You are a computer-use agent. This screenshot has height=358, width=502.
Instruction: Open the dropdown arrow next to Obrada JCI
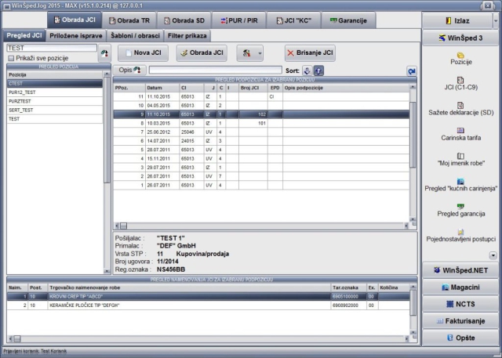pyautogui.click(x=260, y=53)
